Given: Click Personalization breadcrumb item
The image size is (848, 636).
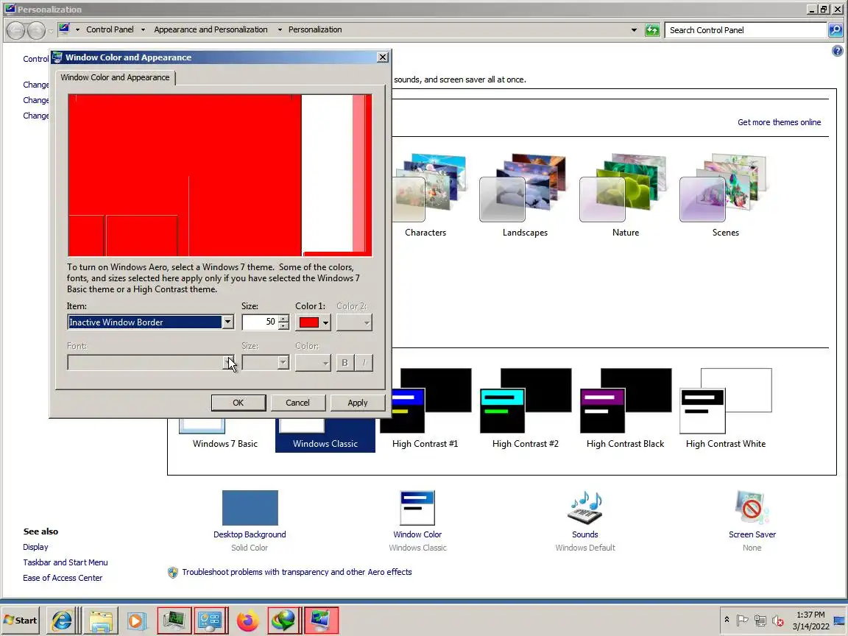Looking at the screenshot, I should click(315, 29).
